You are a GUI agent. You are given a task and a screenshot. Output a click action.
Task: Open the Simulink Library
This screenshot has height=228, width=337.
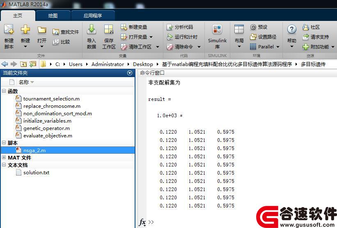click(217, 36)
